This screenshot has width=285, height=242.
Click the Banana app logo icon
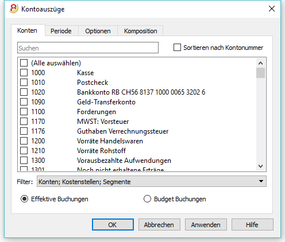(14, 9)
